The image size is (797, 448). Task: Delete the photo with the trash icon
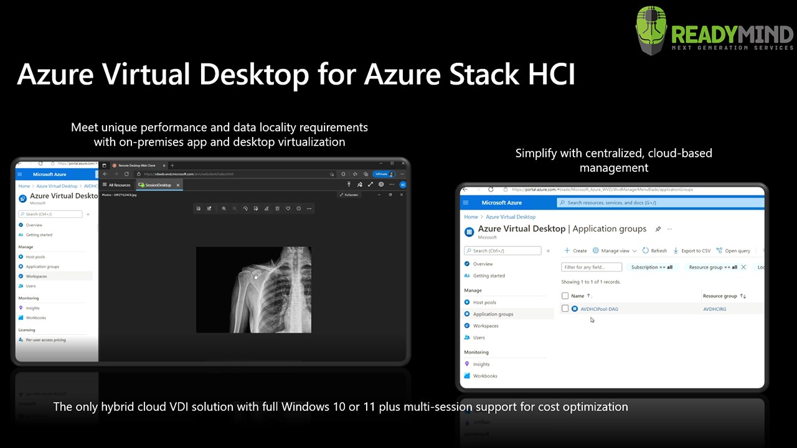[x=277, y=208]
